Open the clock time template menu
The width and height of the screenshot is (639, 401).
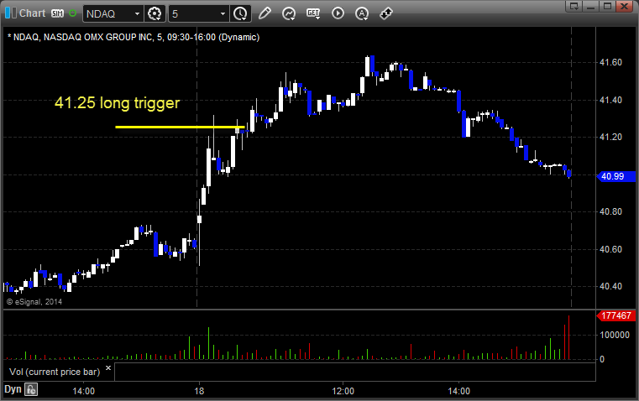[x=240, y=13]
